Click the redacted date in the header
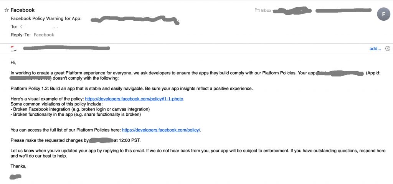Screen dimensions: 393x184 [x=343, y=10]
